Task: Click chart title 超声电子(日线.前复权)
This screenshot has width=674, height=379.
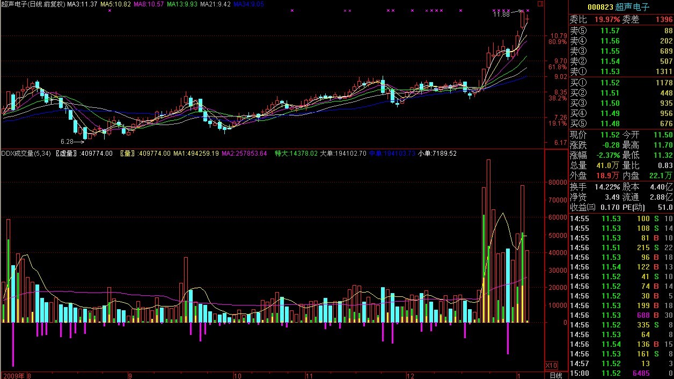Action: pyautogui.click(x=33, y=4)
